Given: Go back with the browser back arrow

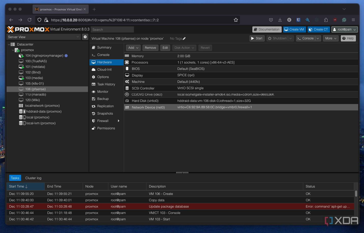Looking at the screenshot, I should [11, 20].
